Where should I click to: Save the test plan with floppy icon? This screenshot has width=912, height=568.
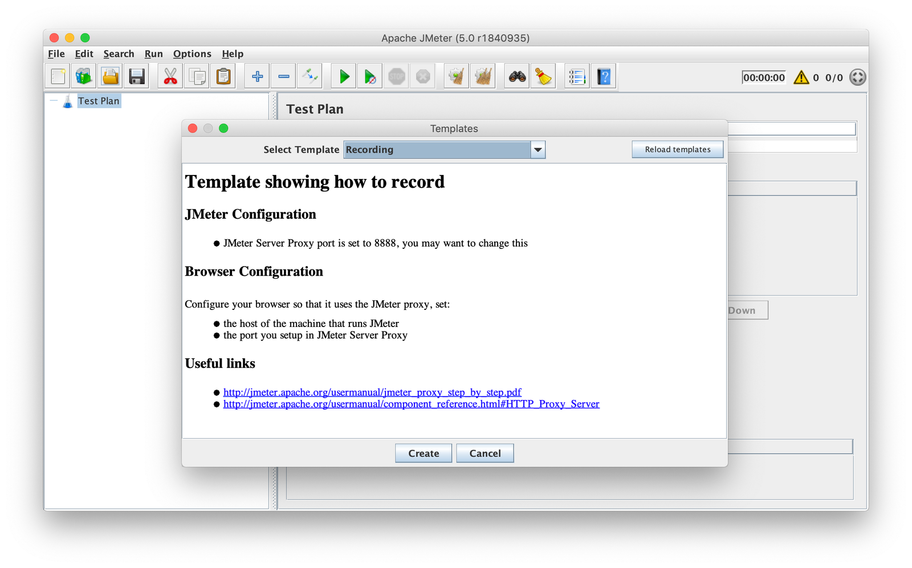[x=137, y=76]
